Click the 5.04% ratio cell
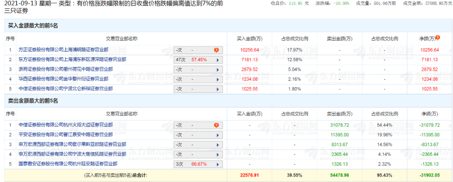The image size is (453, 182). click(295, 69)
